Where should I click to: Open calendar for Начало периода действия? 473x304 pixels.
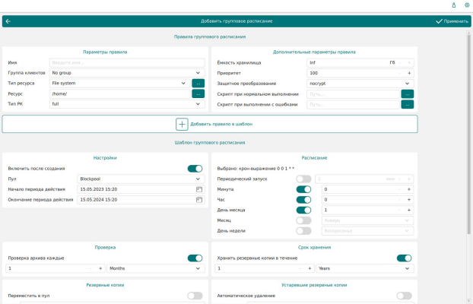coord(199,189)
